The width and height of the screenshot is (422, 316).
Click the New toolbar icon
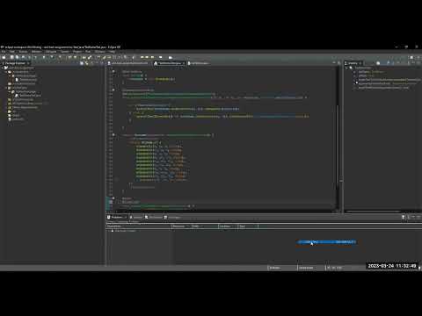(x=4, y=57)
